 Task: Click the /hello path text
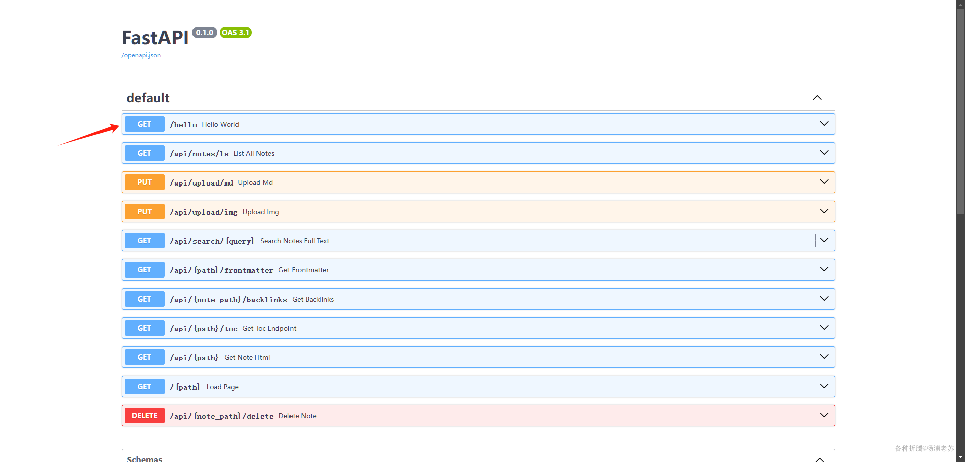183,125
